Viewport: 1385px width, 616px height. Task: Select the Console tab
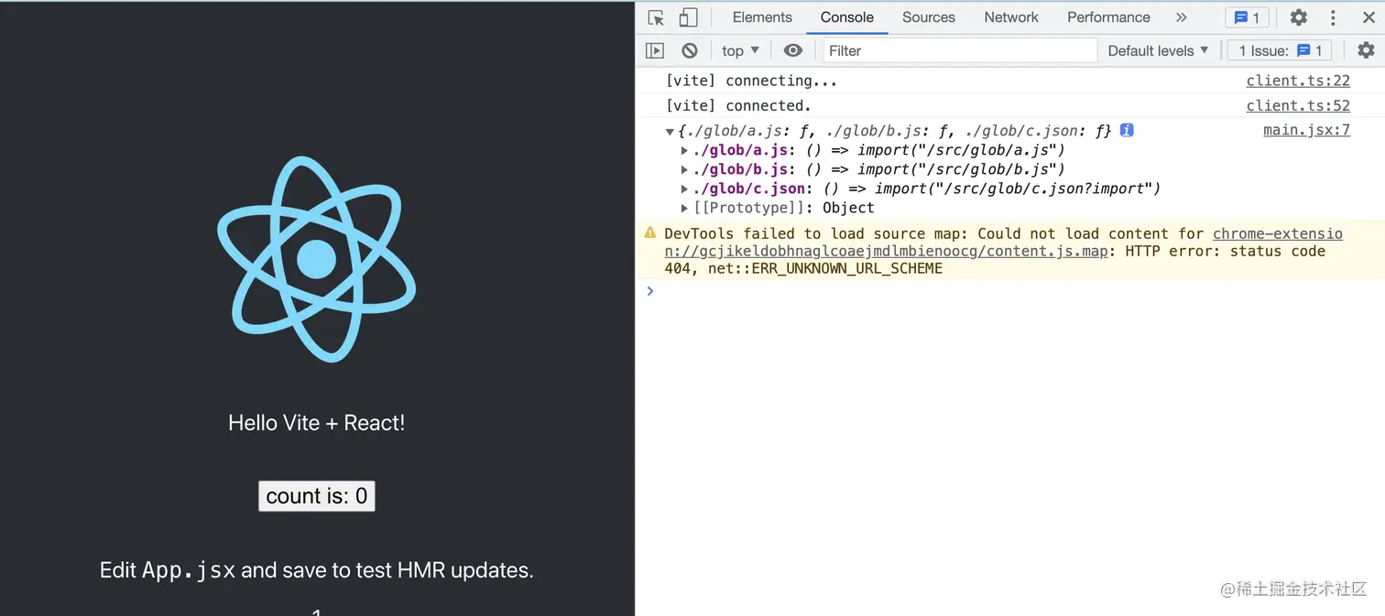[847, 17]
